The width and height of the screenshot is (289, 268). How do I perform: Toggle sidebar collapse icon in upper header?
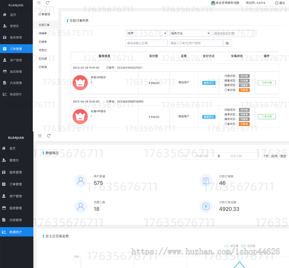click(x=39, y=3)
